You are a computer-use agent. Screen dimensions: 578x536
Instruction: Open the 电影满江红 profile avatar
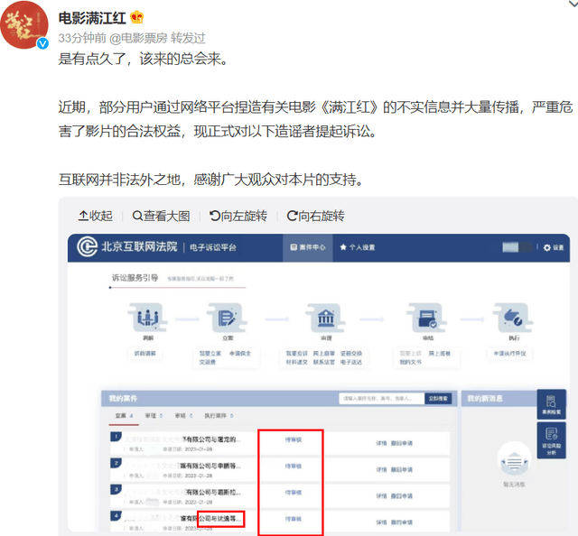pos(24,25)
